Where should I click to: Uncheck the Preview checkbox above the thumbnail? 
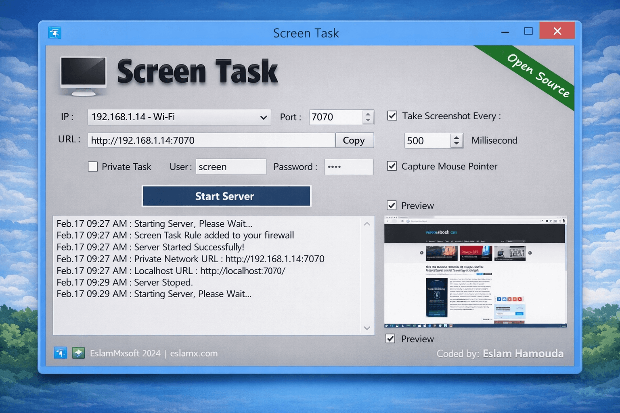(392, 206)
